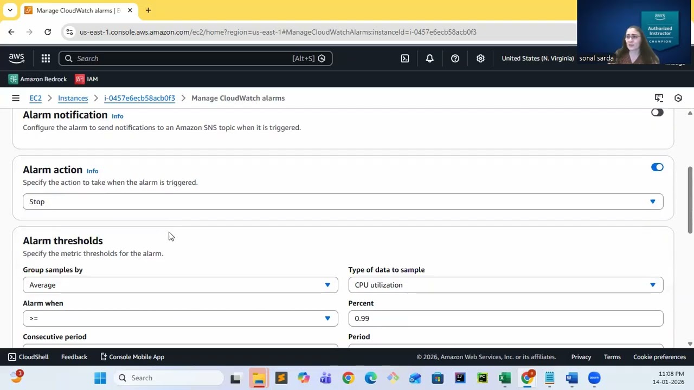
Task: Open CloudShell from the top navigation icon
Action: click(404, 58)
